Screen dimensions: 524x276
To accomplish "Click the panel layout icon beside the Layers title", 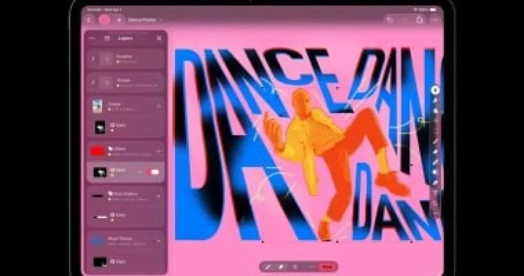I will click(x=107, y=38).
